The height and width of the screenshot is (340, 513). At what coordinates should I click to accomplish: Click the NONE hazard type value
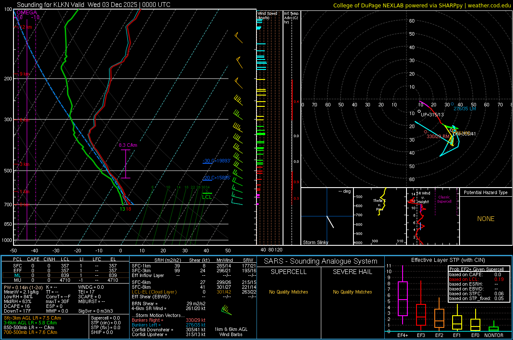(x=486, y=219)
